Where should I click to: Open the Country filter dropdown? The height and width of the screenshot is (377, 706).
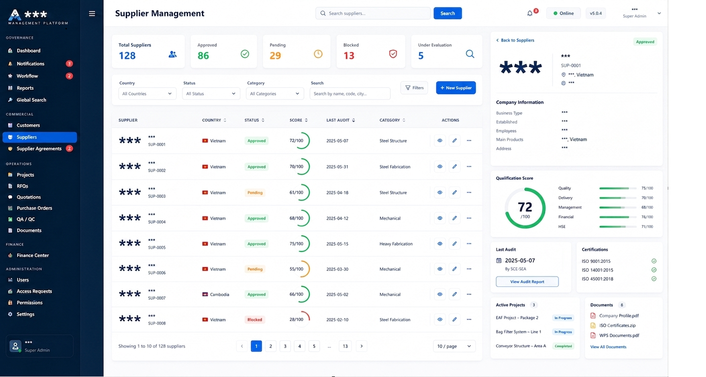pyautogui.click(x=147, y=94)
